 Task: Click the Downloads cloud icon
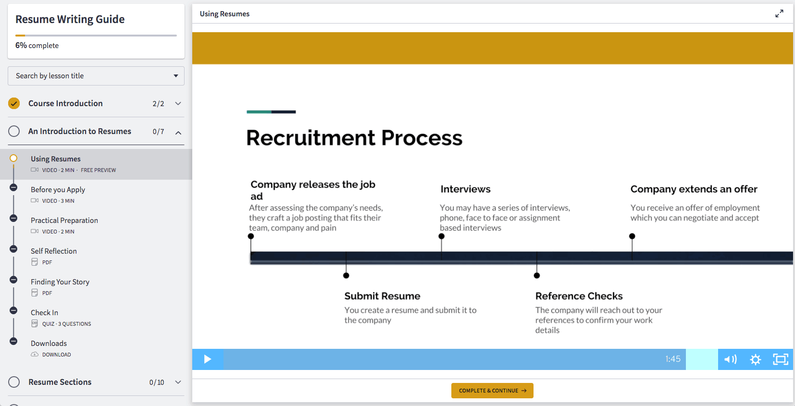[x=35, y=354]
